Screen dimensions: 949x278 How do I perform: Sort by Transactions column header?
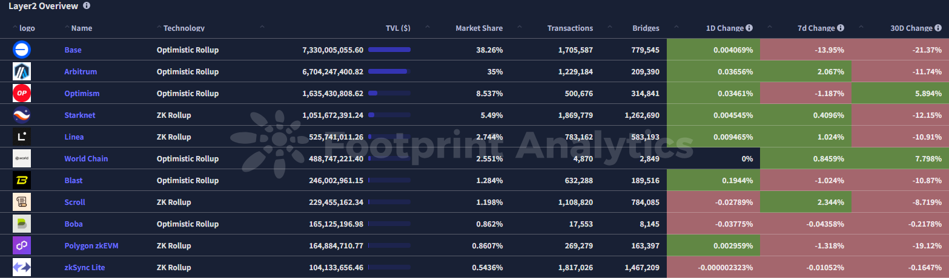[x=570, y=28]
